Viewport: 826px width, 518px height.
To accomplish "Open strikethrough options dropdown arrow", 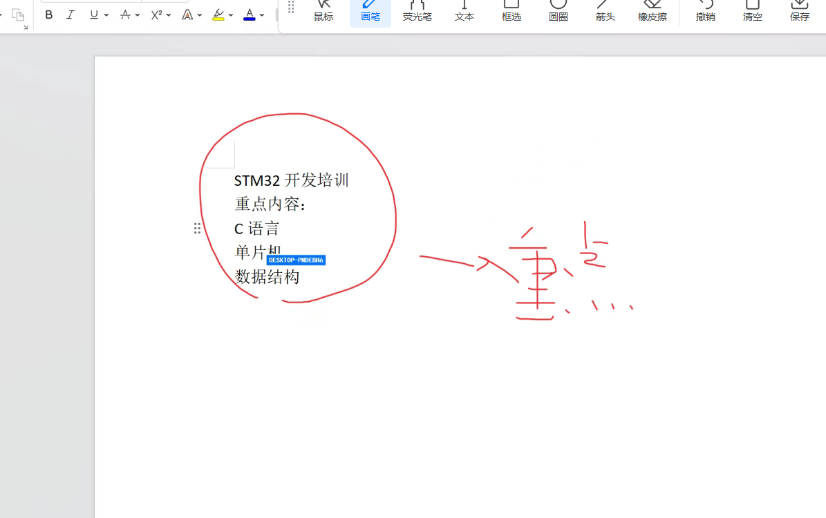I will [138, 15].
